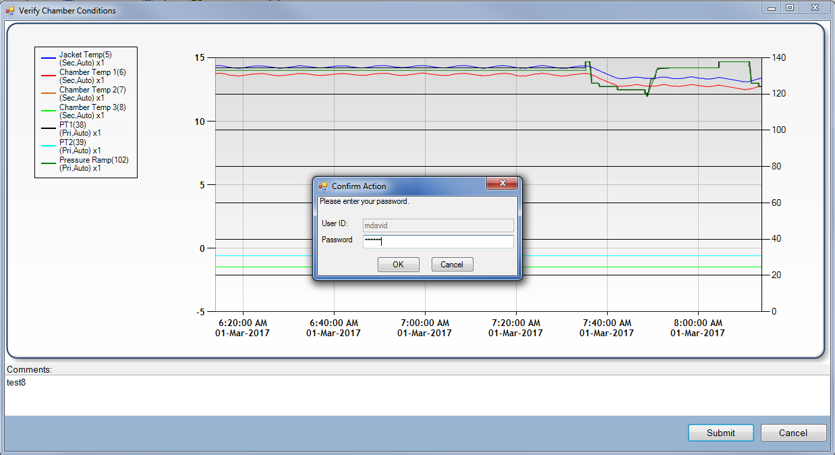Viewport: 835px width, 455px height.
Task: Focus the Password input field
Action: [438, 241]
